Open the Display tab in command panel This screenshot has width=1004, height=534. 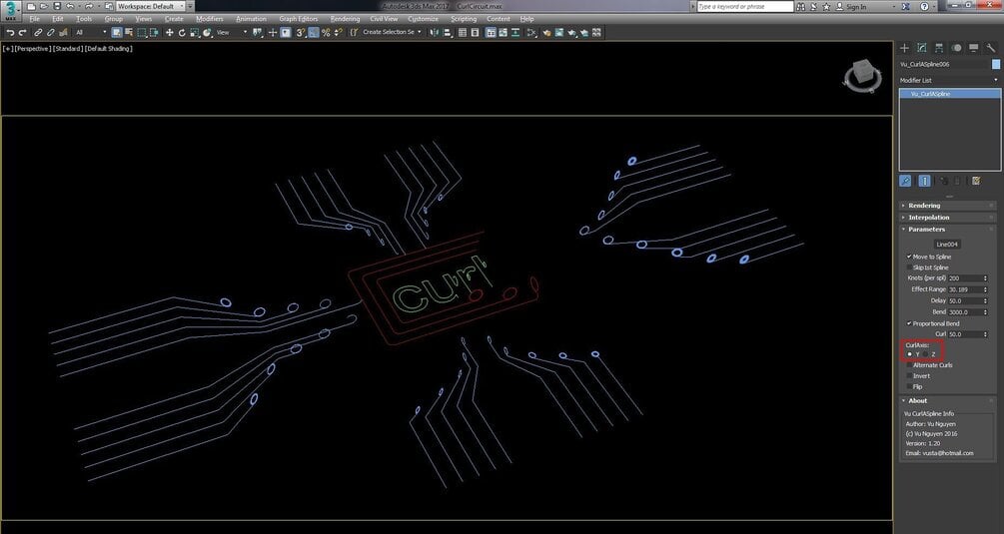pyautogui.click(x=973, y=48)
